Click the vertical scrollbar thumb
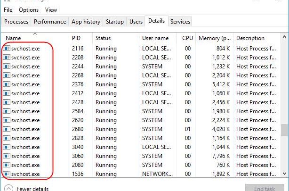The image size is (289, 191). [x=284, y=130]
